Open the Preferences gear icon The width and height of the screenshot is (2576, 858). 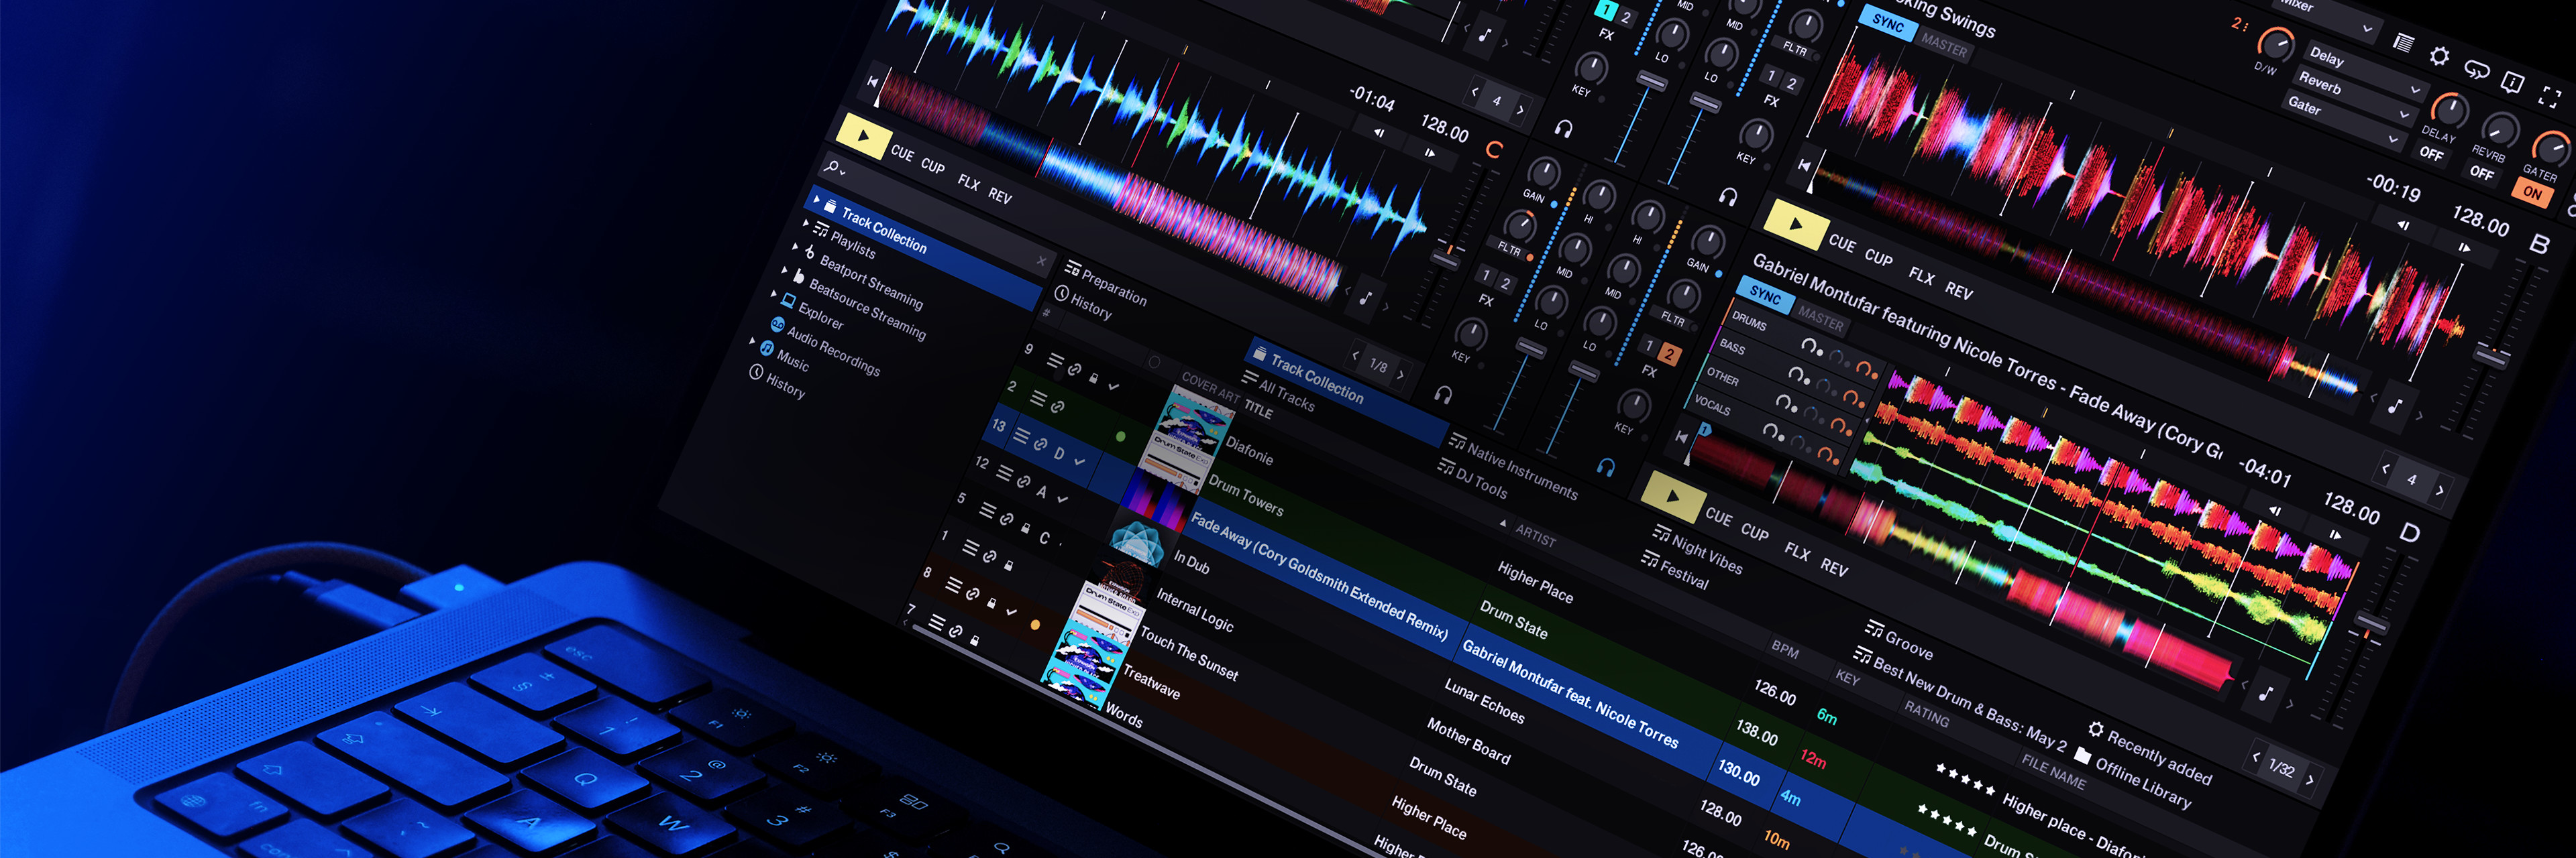point(2439,55)
